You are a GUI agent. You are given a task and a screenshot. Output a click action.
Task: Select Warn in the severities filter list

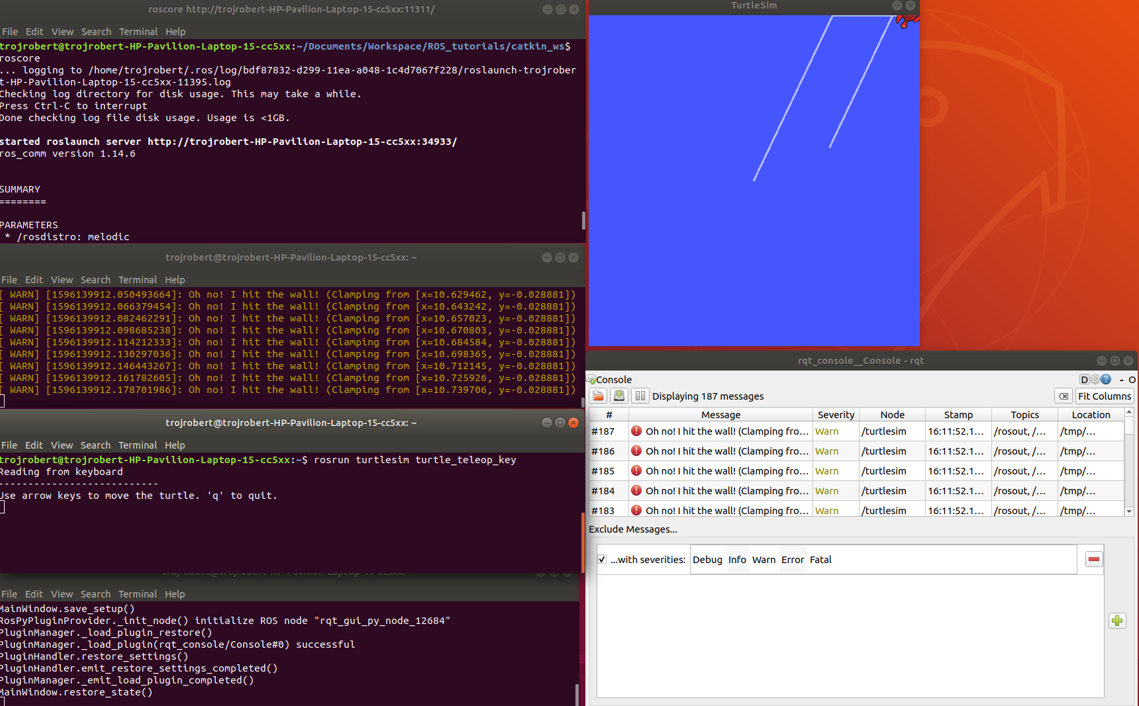point(764,560)
